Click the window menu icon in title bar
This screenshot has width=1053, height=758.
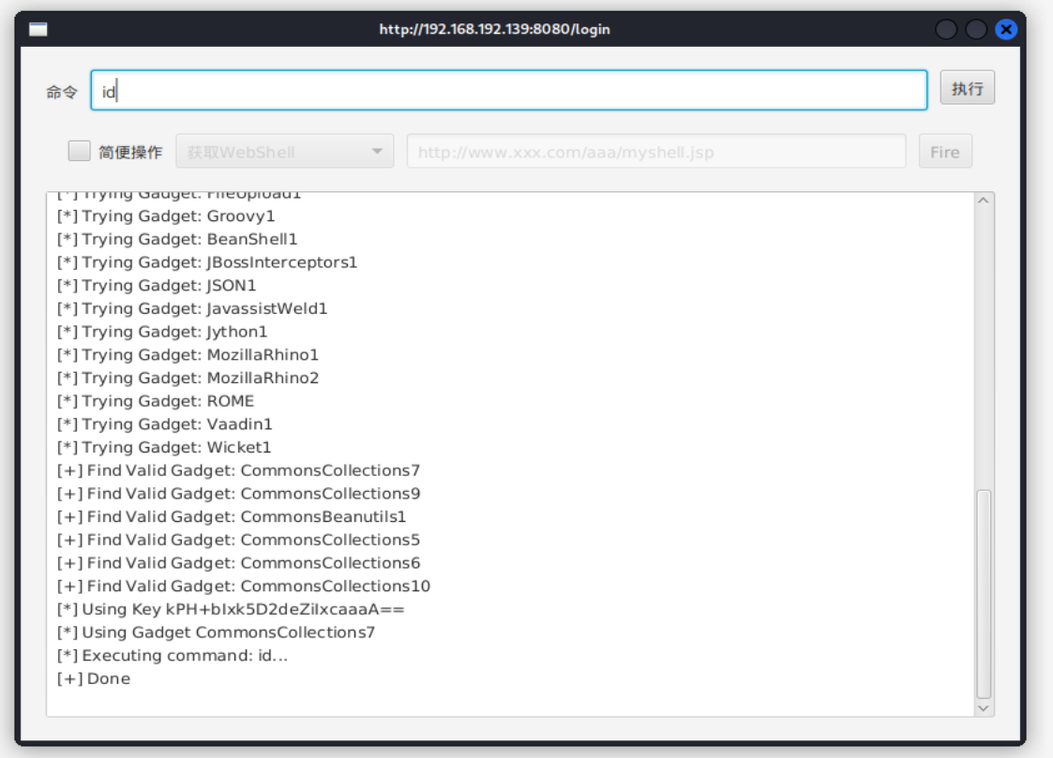[x=38, y=29]
